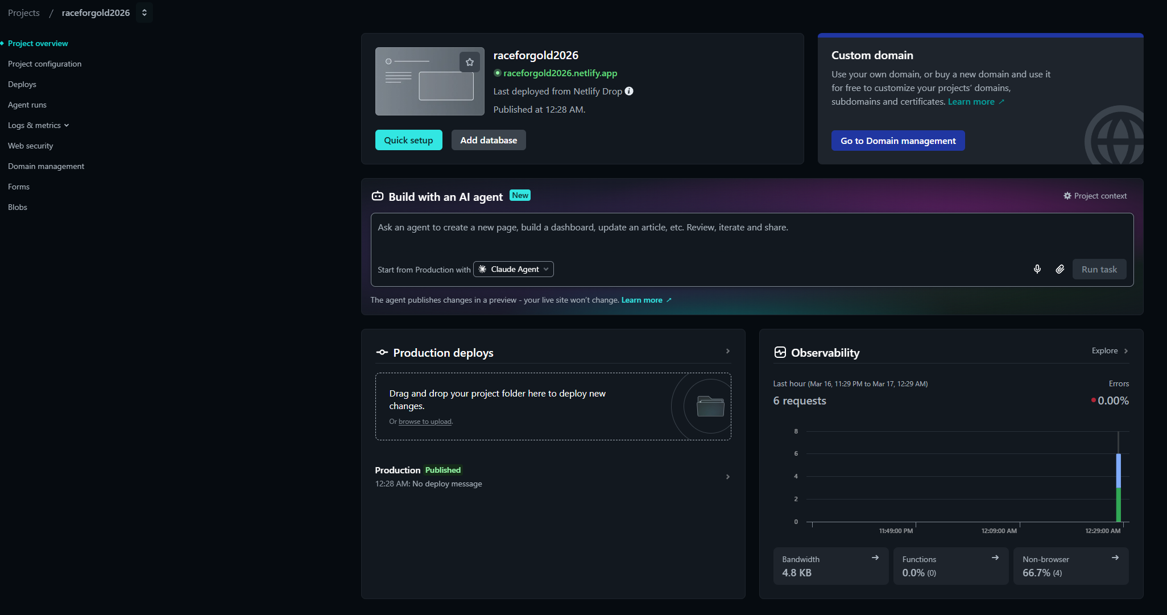Click the Bandwidth 4.8 KB value
This screenshot has width=1167, height=615.
(797, 573)
